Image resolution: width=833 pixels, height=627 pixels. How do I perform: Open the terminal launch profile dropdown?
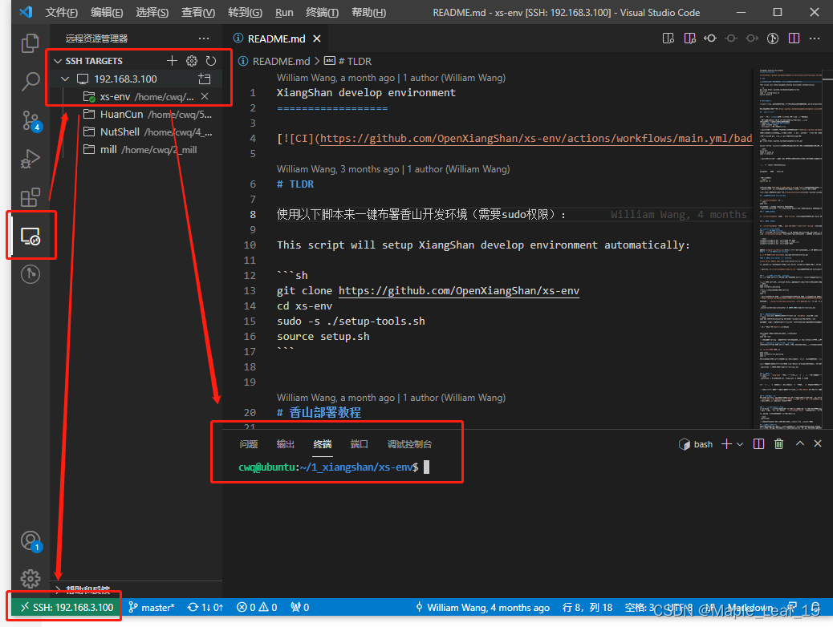click(739, 444)
